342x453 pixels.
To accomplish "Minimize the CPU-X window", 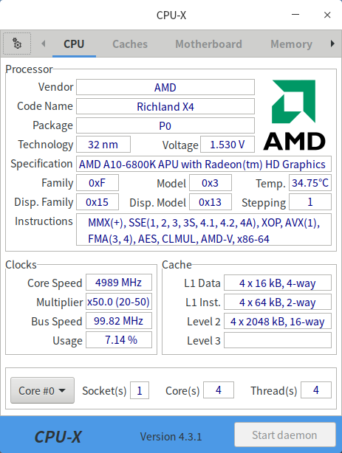I will 295,15.
